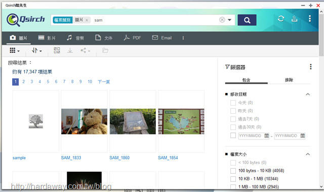Screen dimensions: 324x192
Task: Check the 1 MB - 100 MB checkbox
Action: [233, 186]
